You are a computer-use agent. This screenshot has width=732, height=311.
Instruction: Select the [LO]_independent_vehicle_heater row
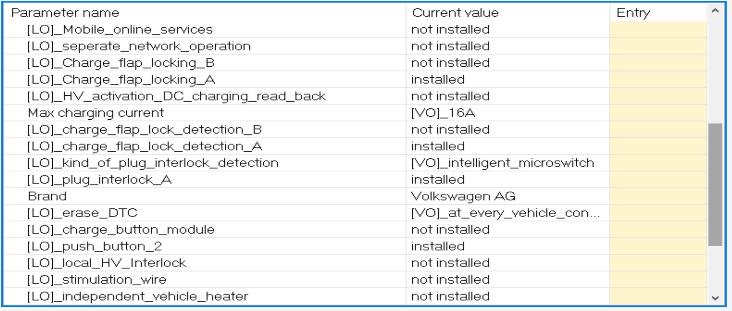[x=138, y=297]
